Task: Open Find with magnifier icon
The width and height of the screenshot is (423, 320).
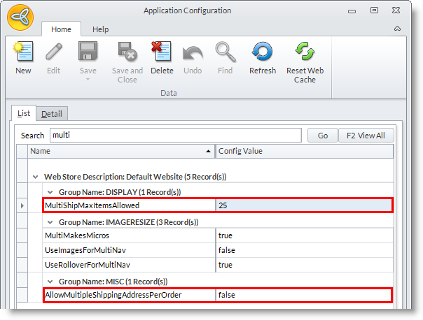Action: pos(225,53)
